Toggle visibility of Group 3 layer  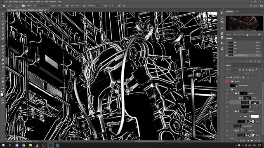tap(227, 111)
